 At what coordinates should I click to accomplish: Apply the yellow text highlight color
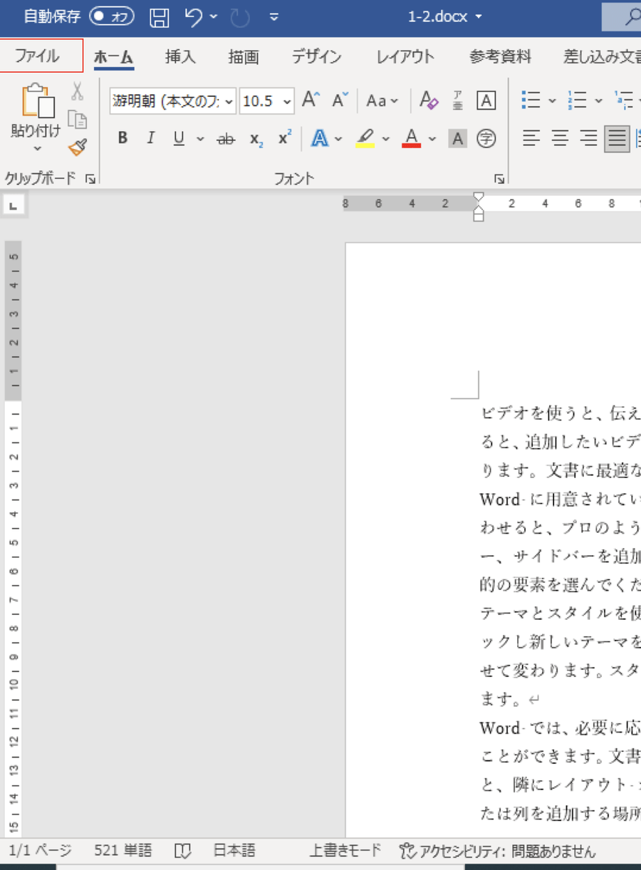click(x=365, y=138)
